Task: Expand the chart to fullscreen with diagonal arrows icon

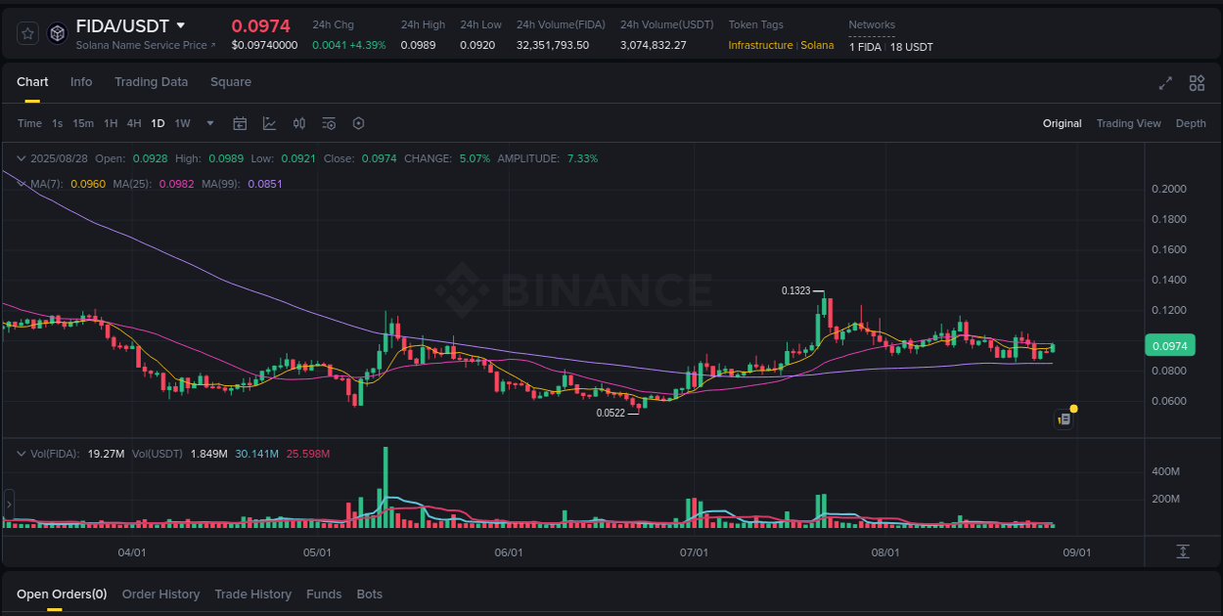Action: pyautogui.click(x=1165, y=83)
